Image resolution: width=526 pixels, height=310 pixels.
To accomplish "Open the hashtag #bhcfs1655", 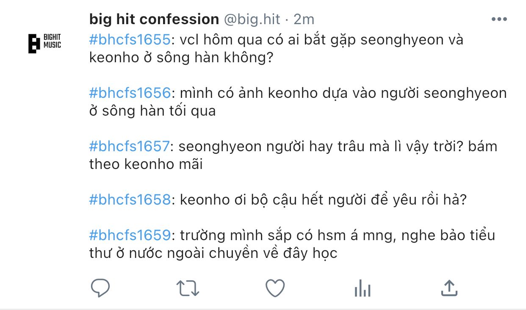I will (x=130, y=40).
